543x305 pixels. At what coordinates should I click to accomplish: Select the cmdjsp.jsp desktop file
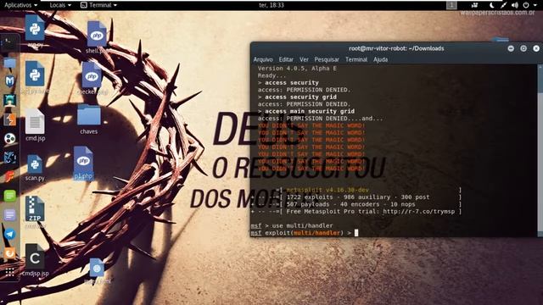tap(35, 260)
